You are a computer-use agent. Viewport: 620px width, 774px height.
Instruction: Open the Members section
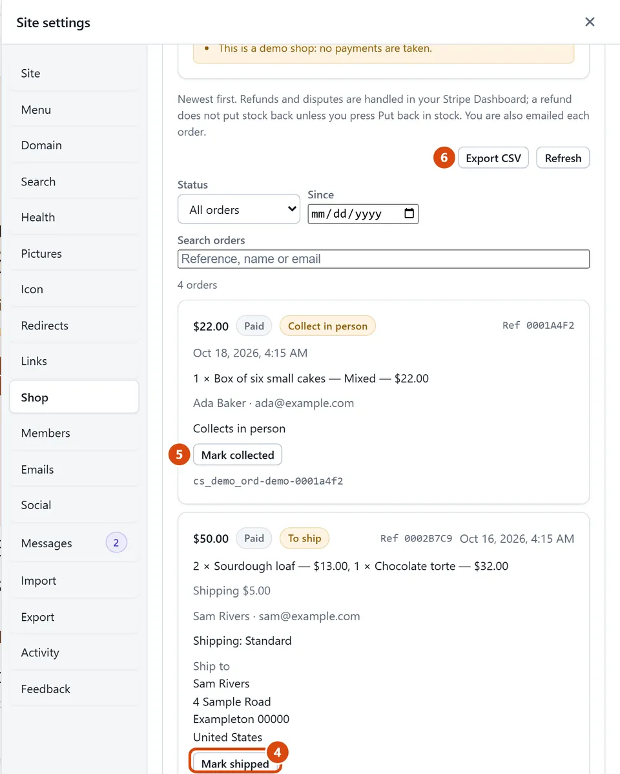tap(74, 434)
